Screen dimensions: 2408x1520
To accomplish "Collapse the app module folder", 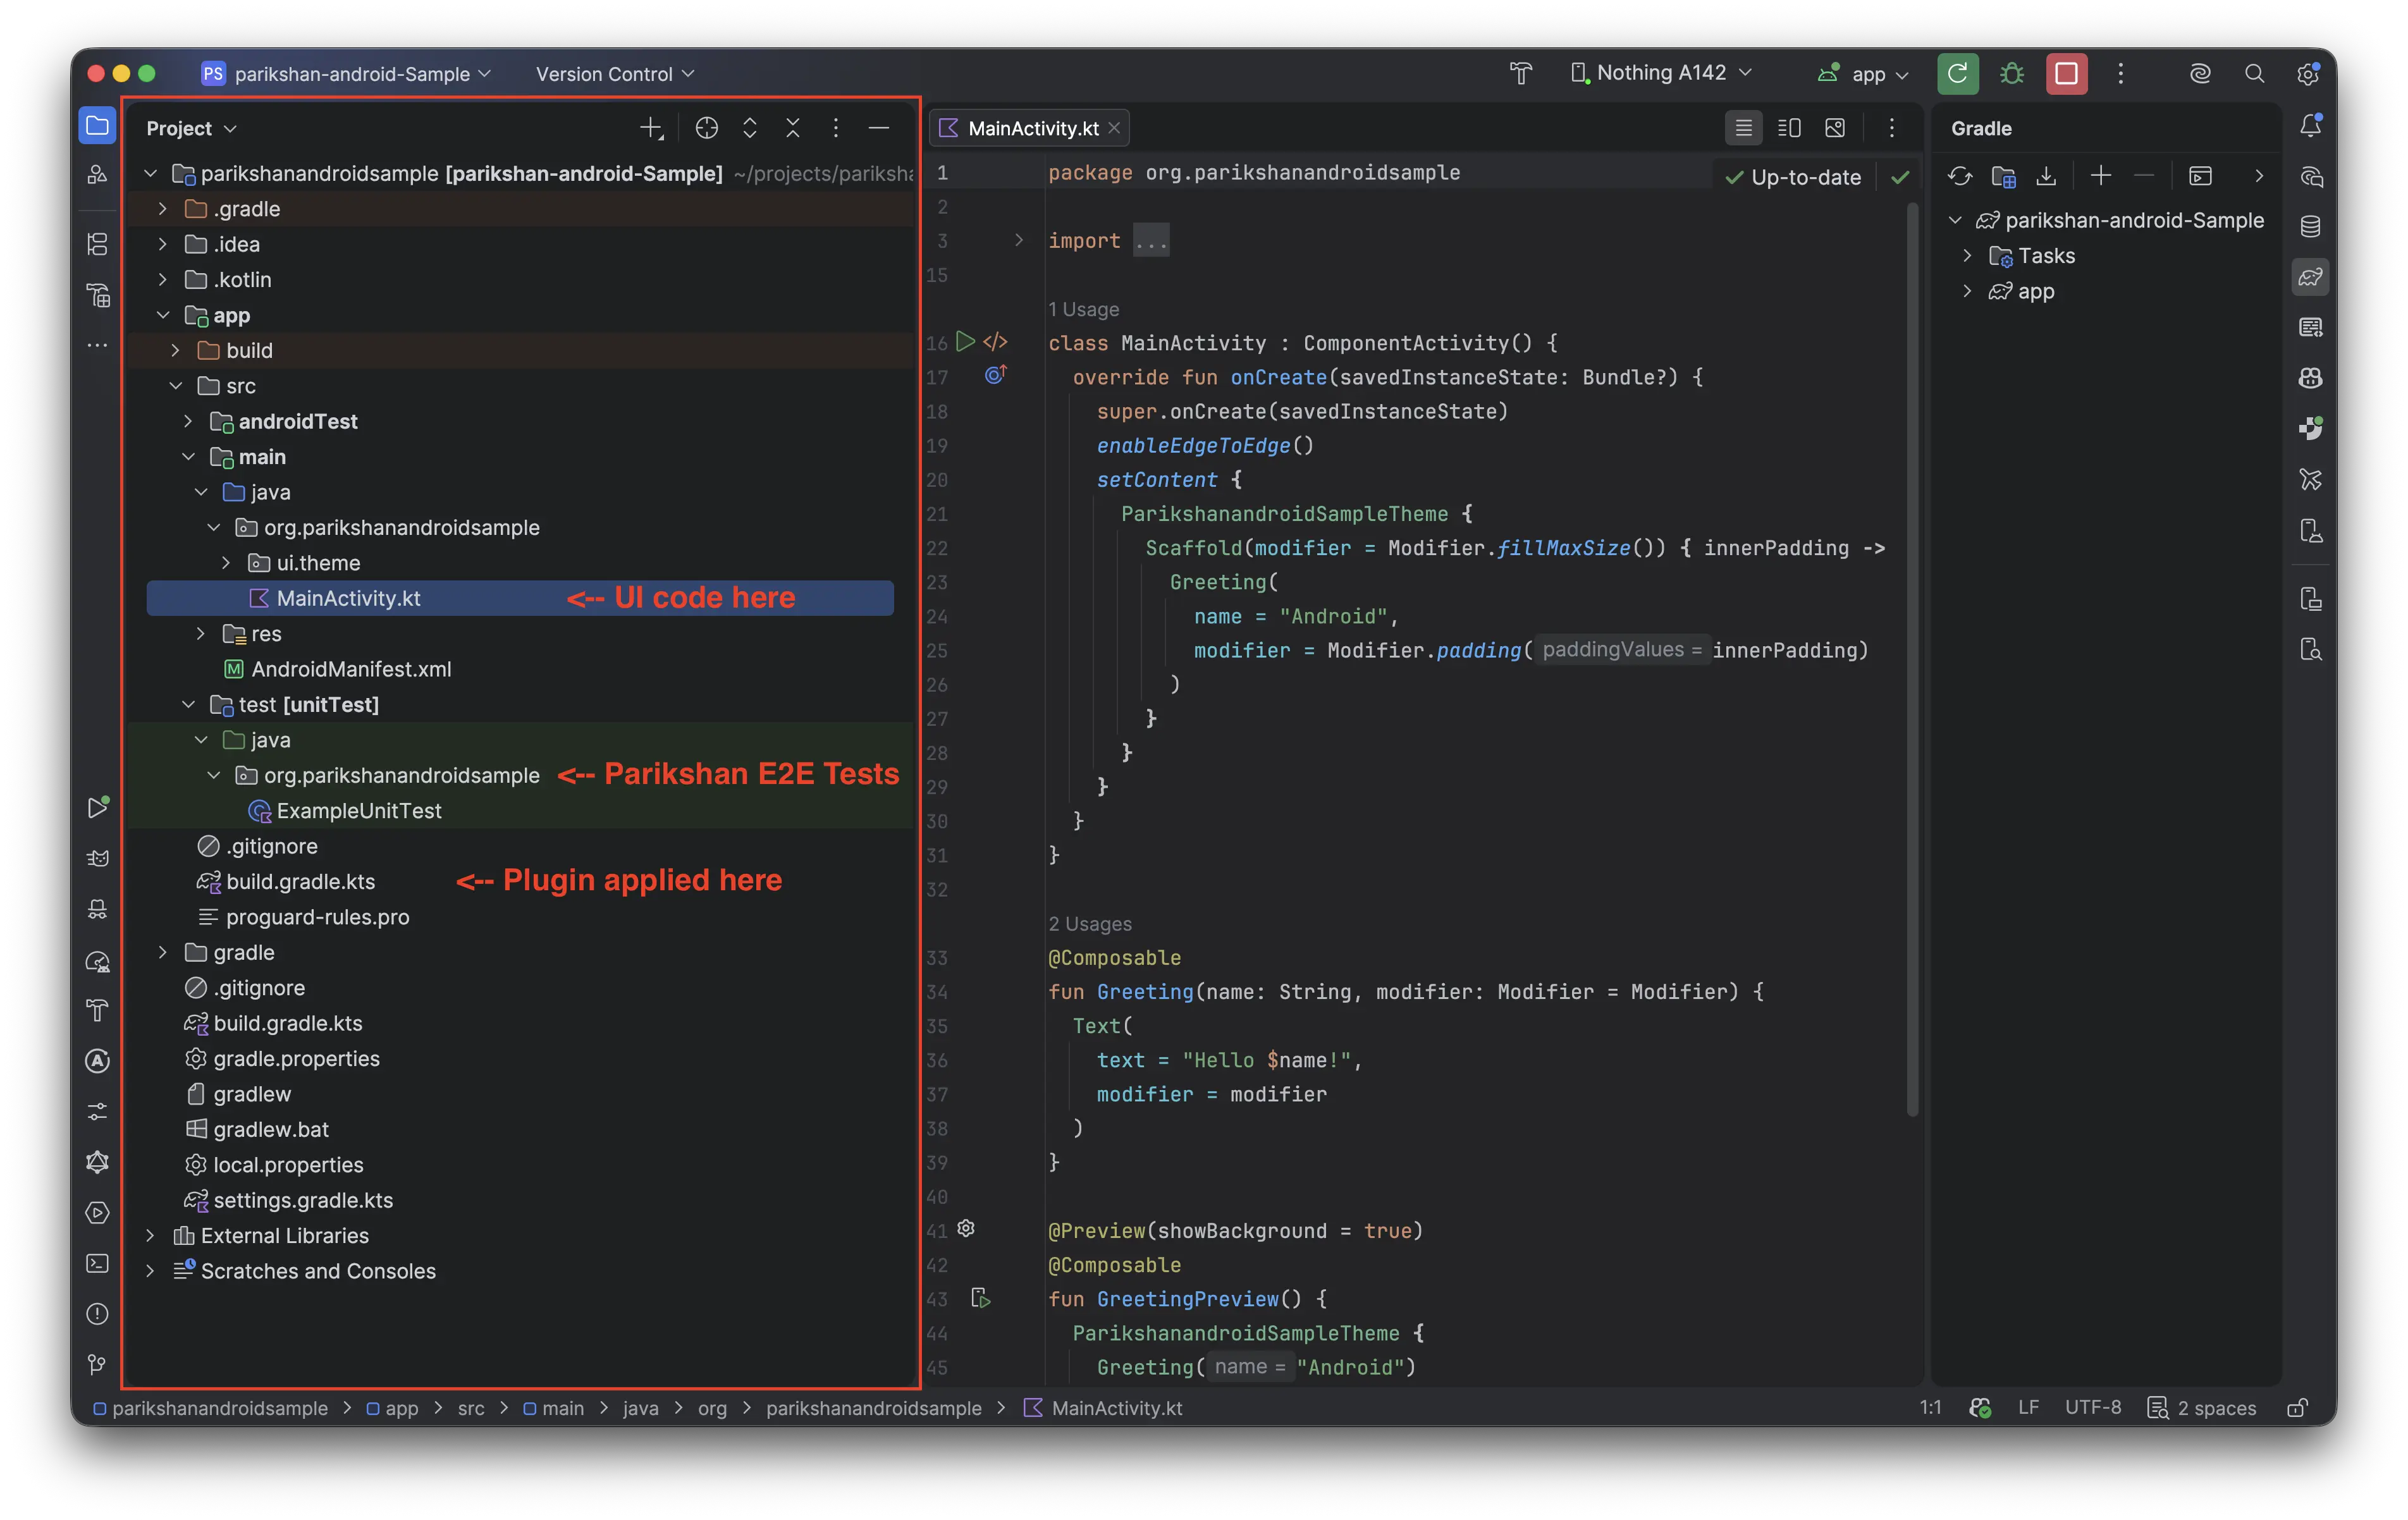I will click(162, 315).
